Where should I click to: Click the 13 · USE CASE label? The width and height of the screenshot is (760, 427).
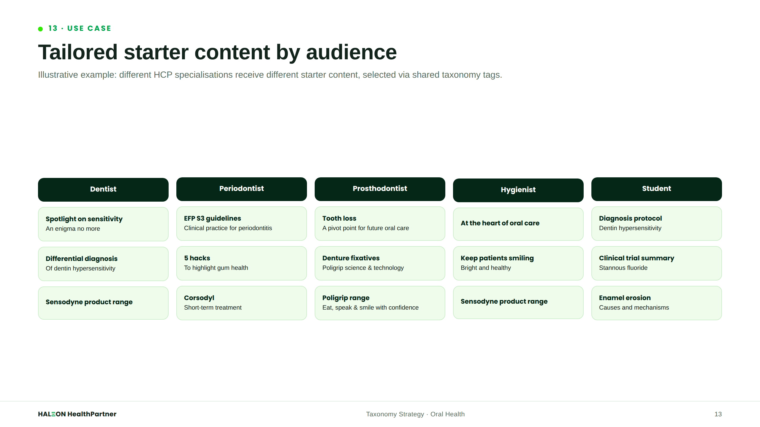pos(80,28)
